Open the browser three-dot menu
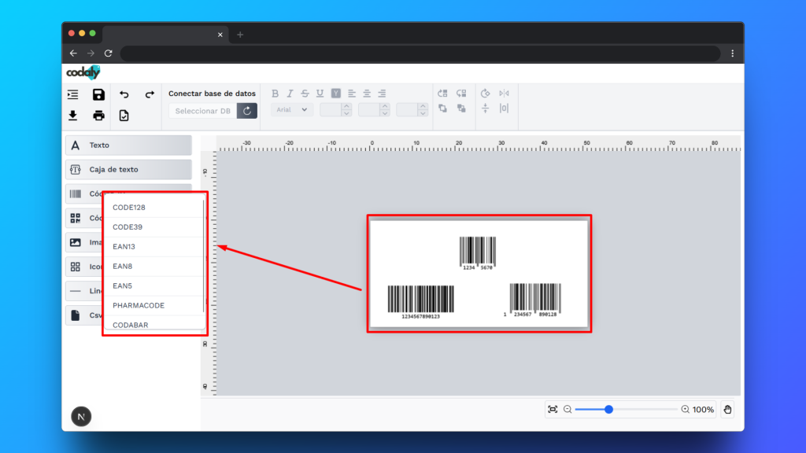The width and height of the screenshot is (806, 453). 733,53
